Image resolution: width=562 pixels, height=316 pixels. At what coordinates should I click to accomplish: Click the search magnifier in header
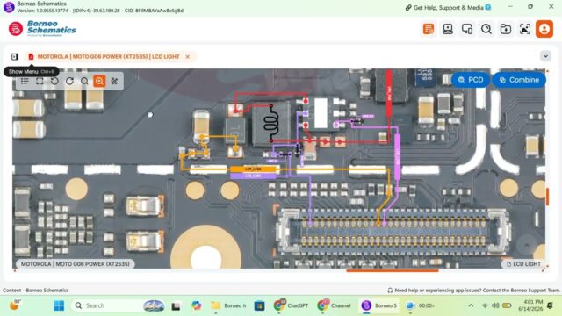tap(486, 29)
